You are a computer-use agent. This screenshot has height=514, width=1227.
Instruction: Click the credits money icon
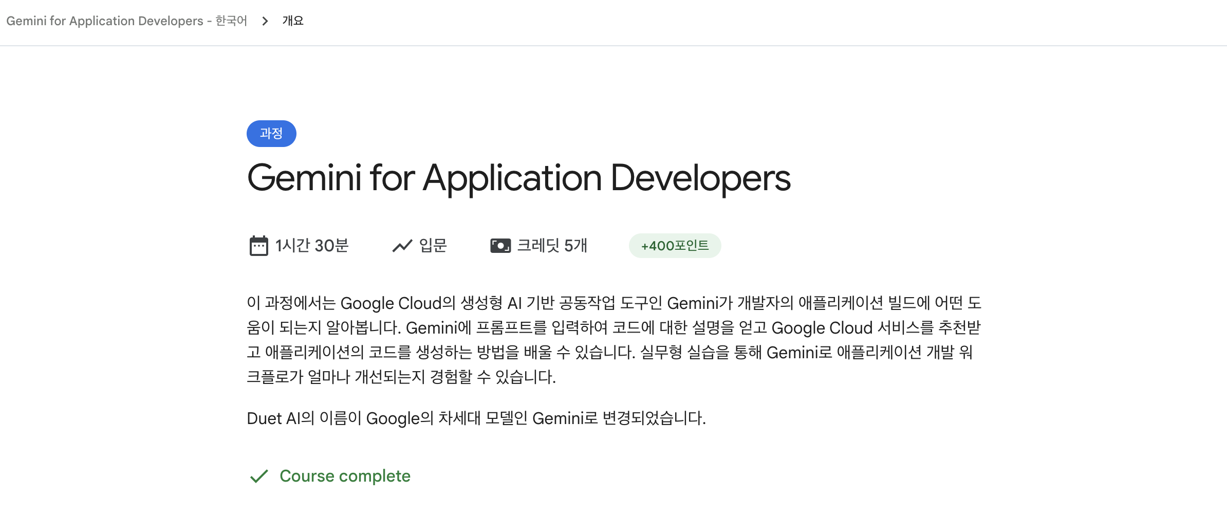pos(500,246)
